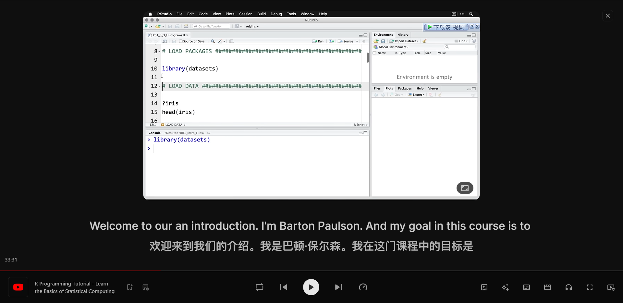Toggle the Source on Save checkbox

click(181, 41)
